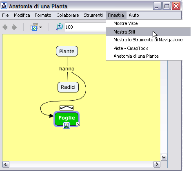Open the image resource icon under Foglie

point(67,126)
